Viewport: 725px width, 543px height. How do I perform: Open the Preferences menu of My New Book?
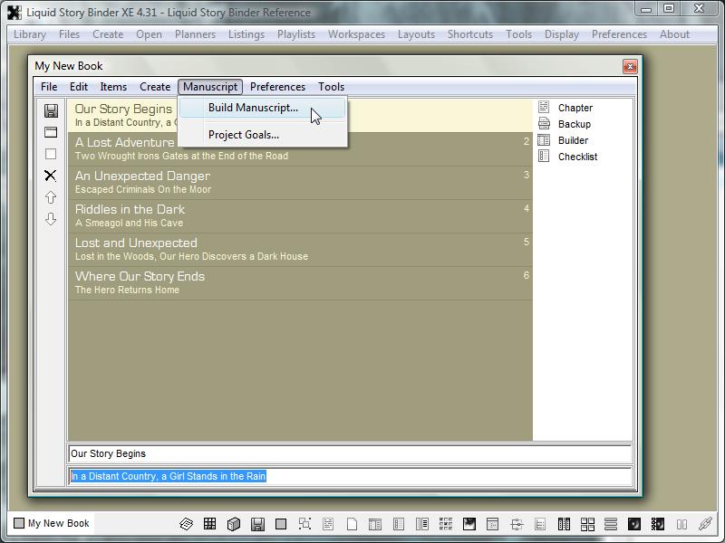coord(277,87)
